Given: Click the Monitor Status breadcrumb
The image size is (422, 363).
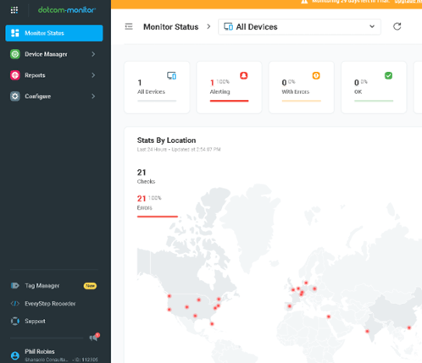Looking at the screenshot, I should (x=171, y=27).
